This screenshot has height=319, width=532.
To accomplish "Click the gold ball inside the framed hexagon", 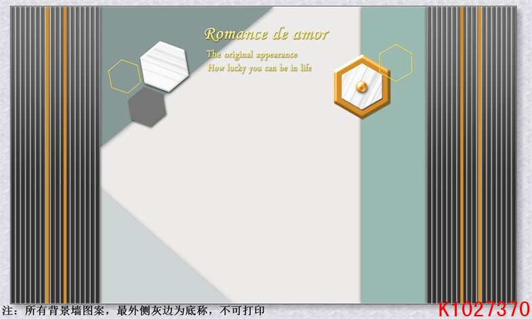I will tap(362, 87).
